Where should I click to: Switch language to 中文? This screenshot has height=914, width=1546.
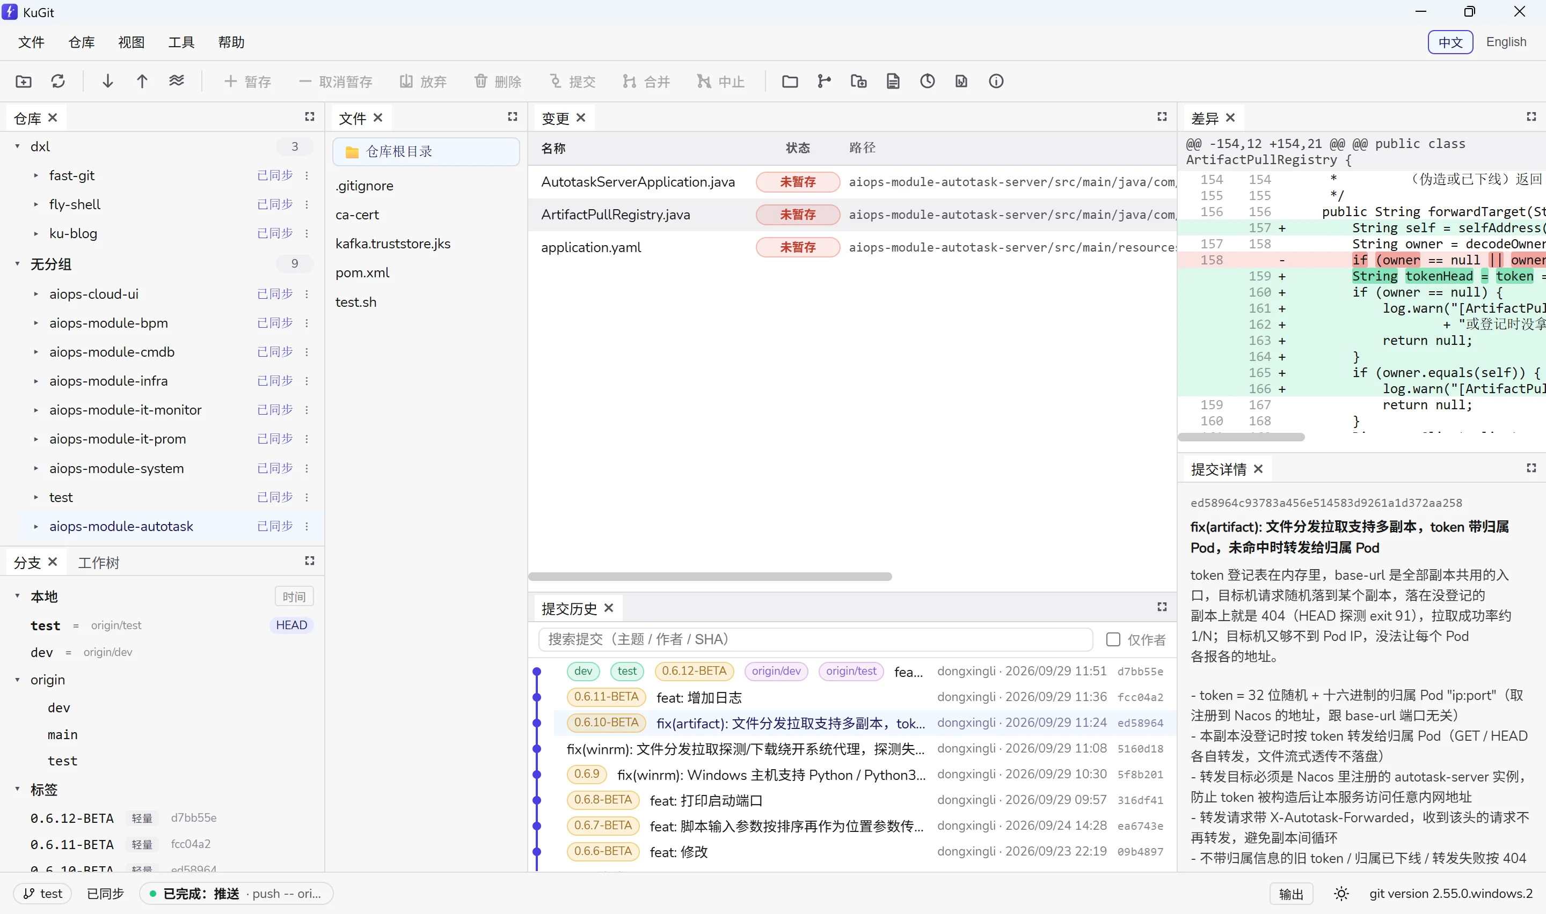(x=1450, y=42)
